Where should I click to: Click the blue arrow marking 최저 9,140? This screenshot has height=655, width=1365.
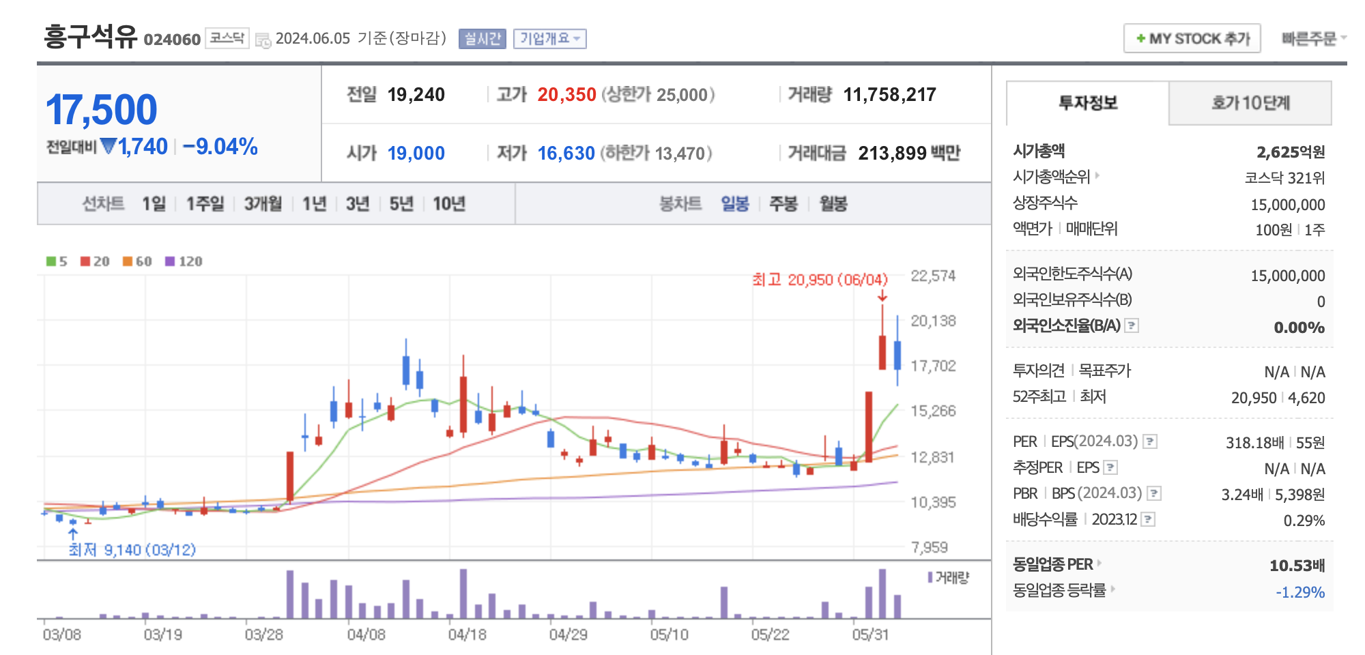click(73, 534)
